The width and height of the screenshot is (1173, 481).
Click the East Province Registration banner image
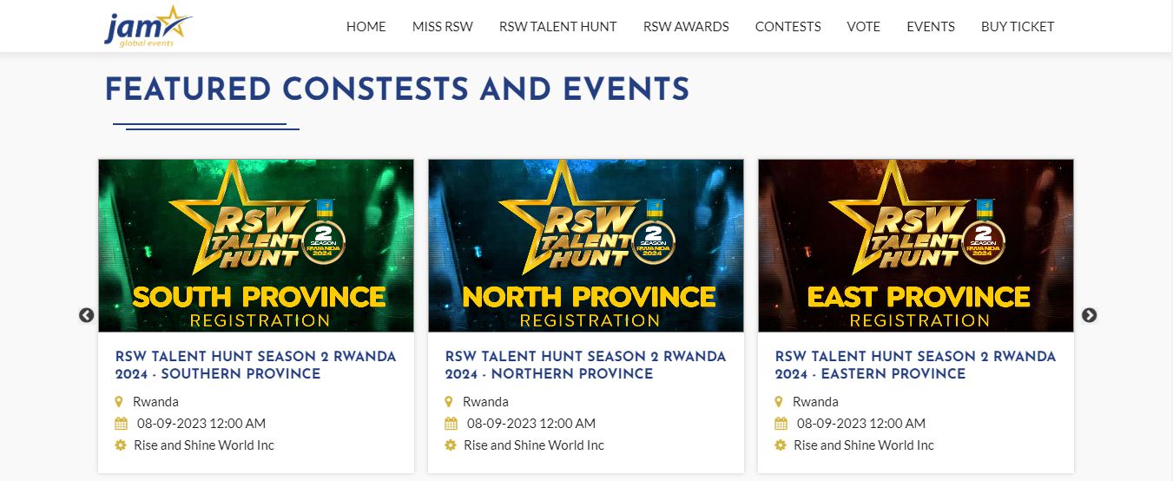[x=916, y=246]
